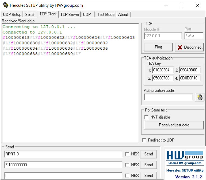Click the send input containing f
Viewport: 206px width, 180px height.
point(63,175)
